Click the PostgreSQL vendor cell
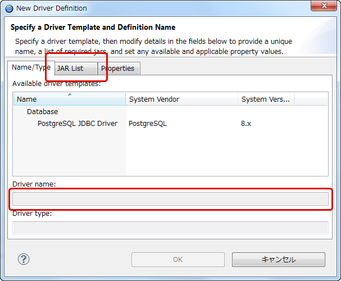341x281 pixels. point(148,124)
